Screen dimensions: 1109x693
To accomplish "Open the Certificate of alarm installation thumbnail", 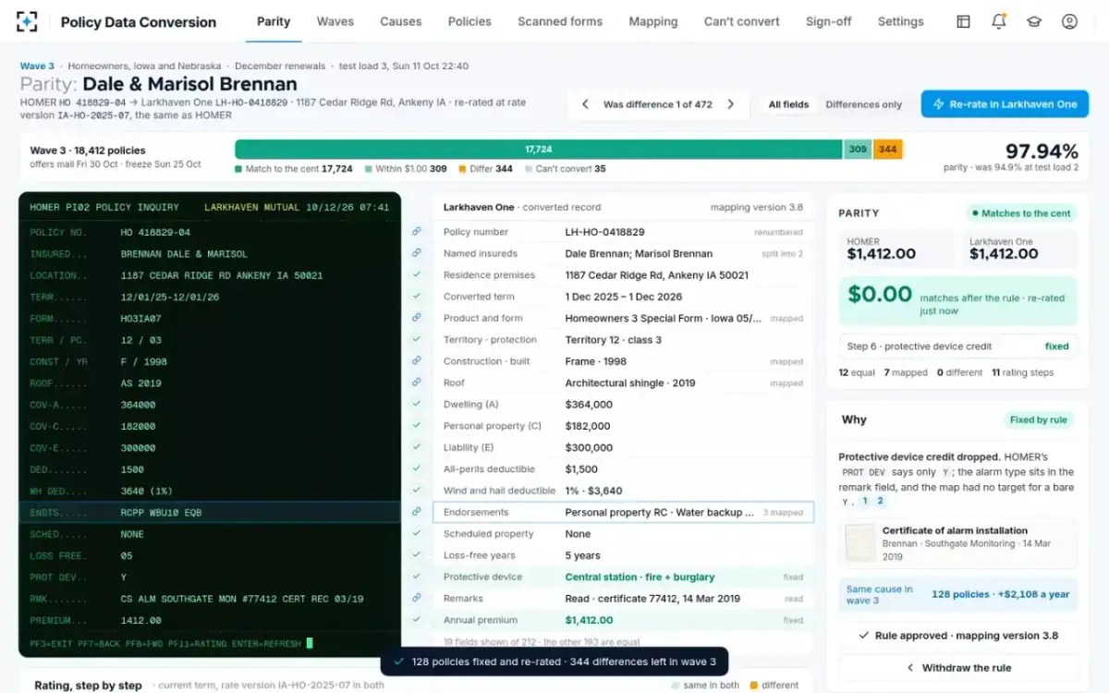I will 860,542.
